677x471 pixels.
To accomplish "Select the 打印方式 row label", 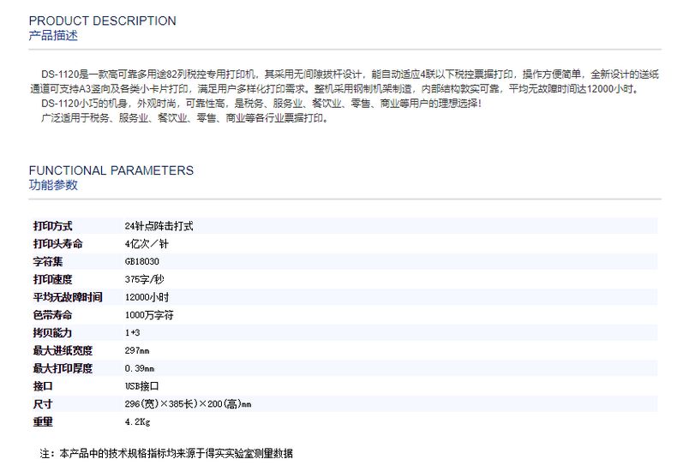I will pyautogui.click(x=52, y=226).
